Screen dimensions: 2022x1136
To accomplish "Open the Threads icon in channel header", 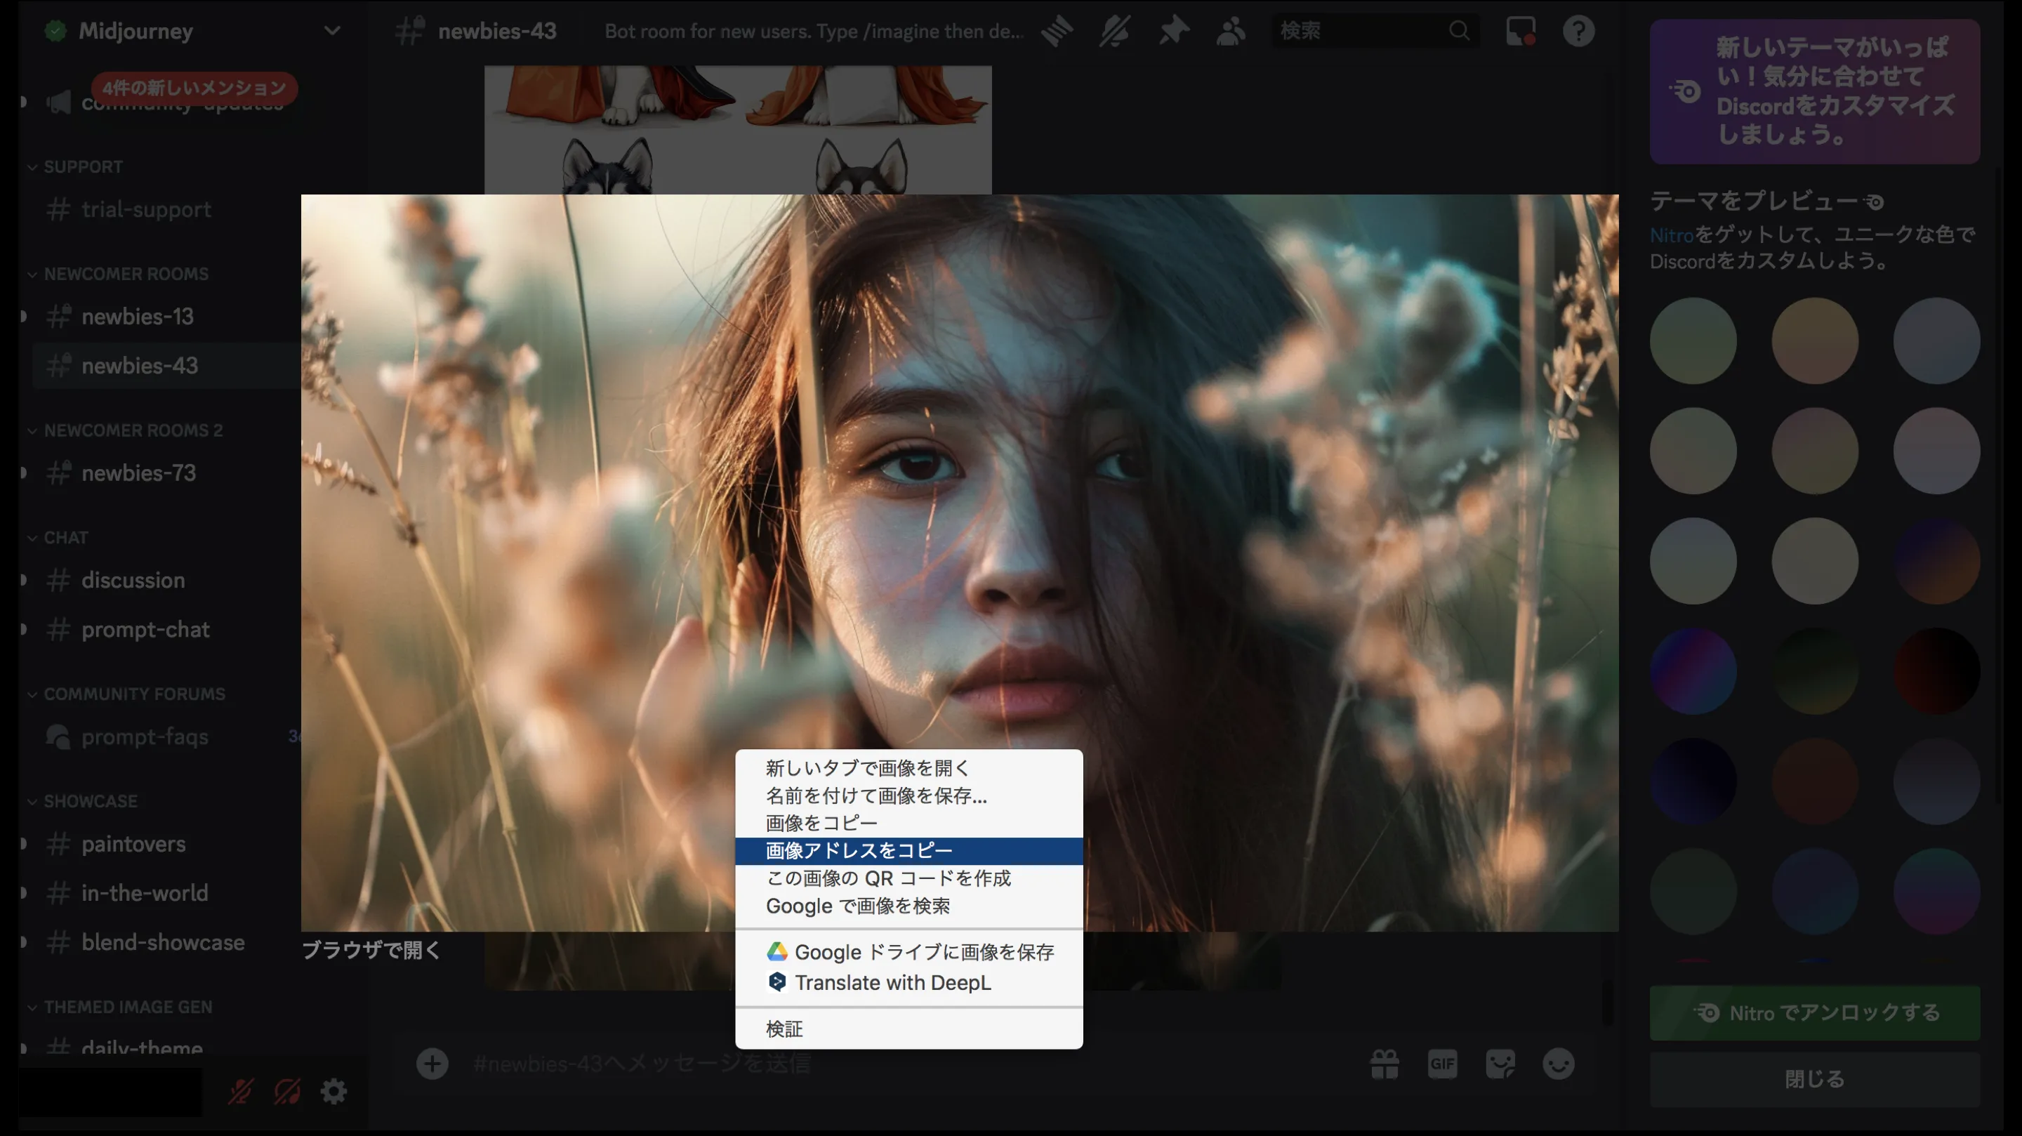I will [x=1057, y=32].
